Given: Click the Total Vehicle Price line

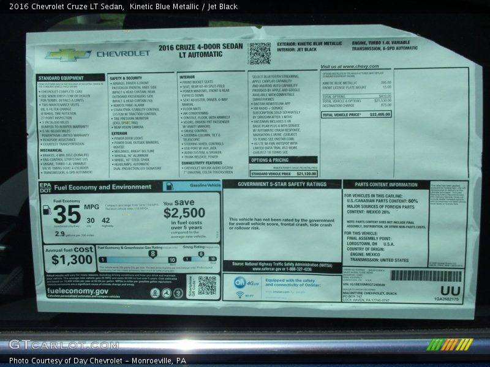Looking at the screenshot, I should coord(356,114).
